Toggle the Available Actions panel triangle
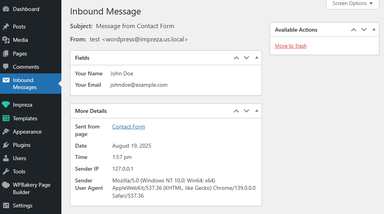The height and width of the screenshot is (214, 384). pyautogui.click(x=374, y=30)
